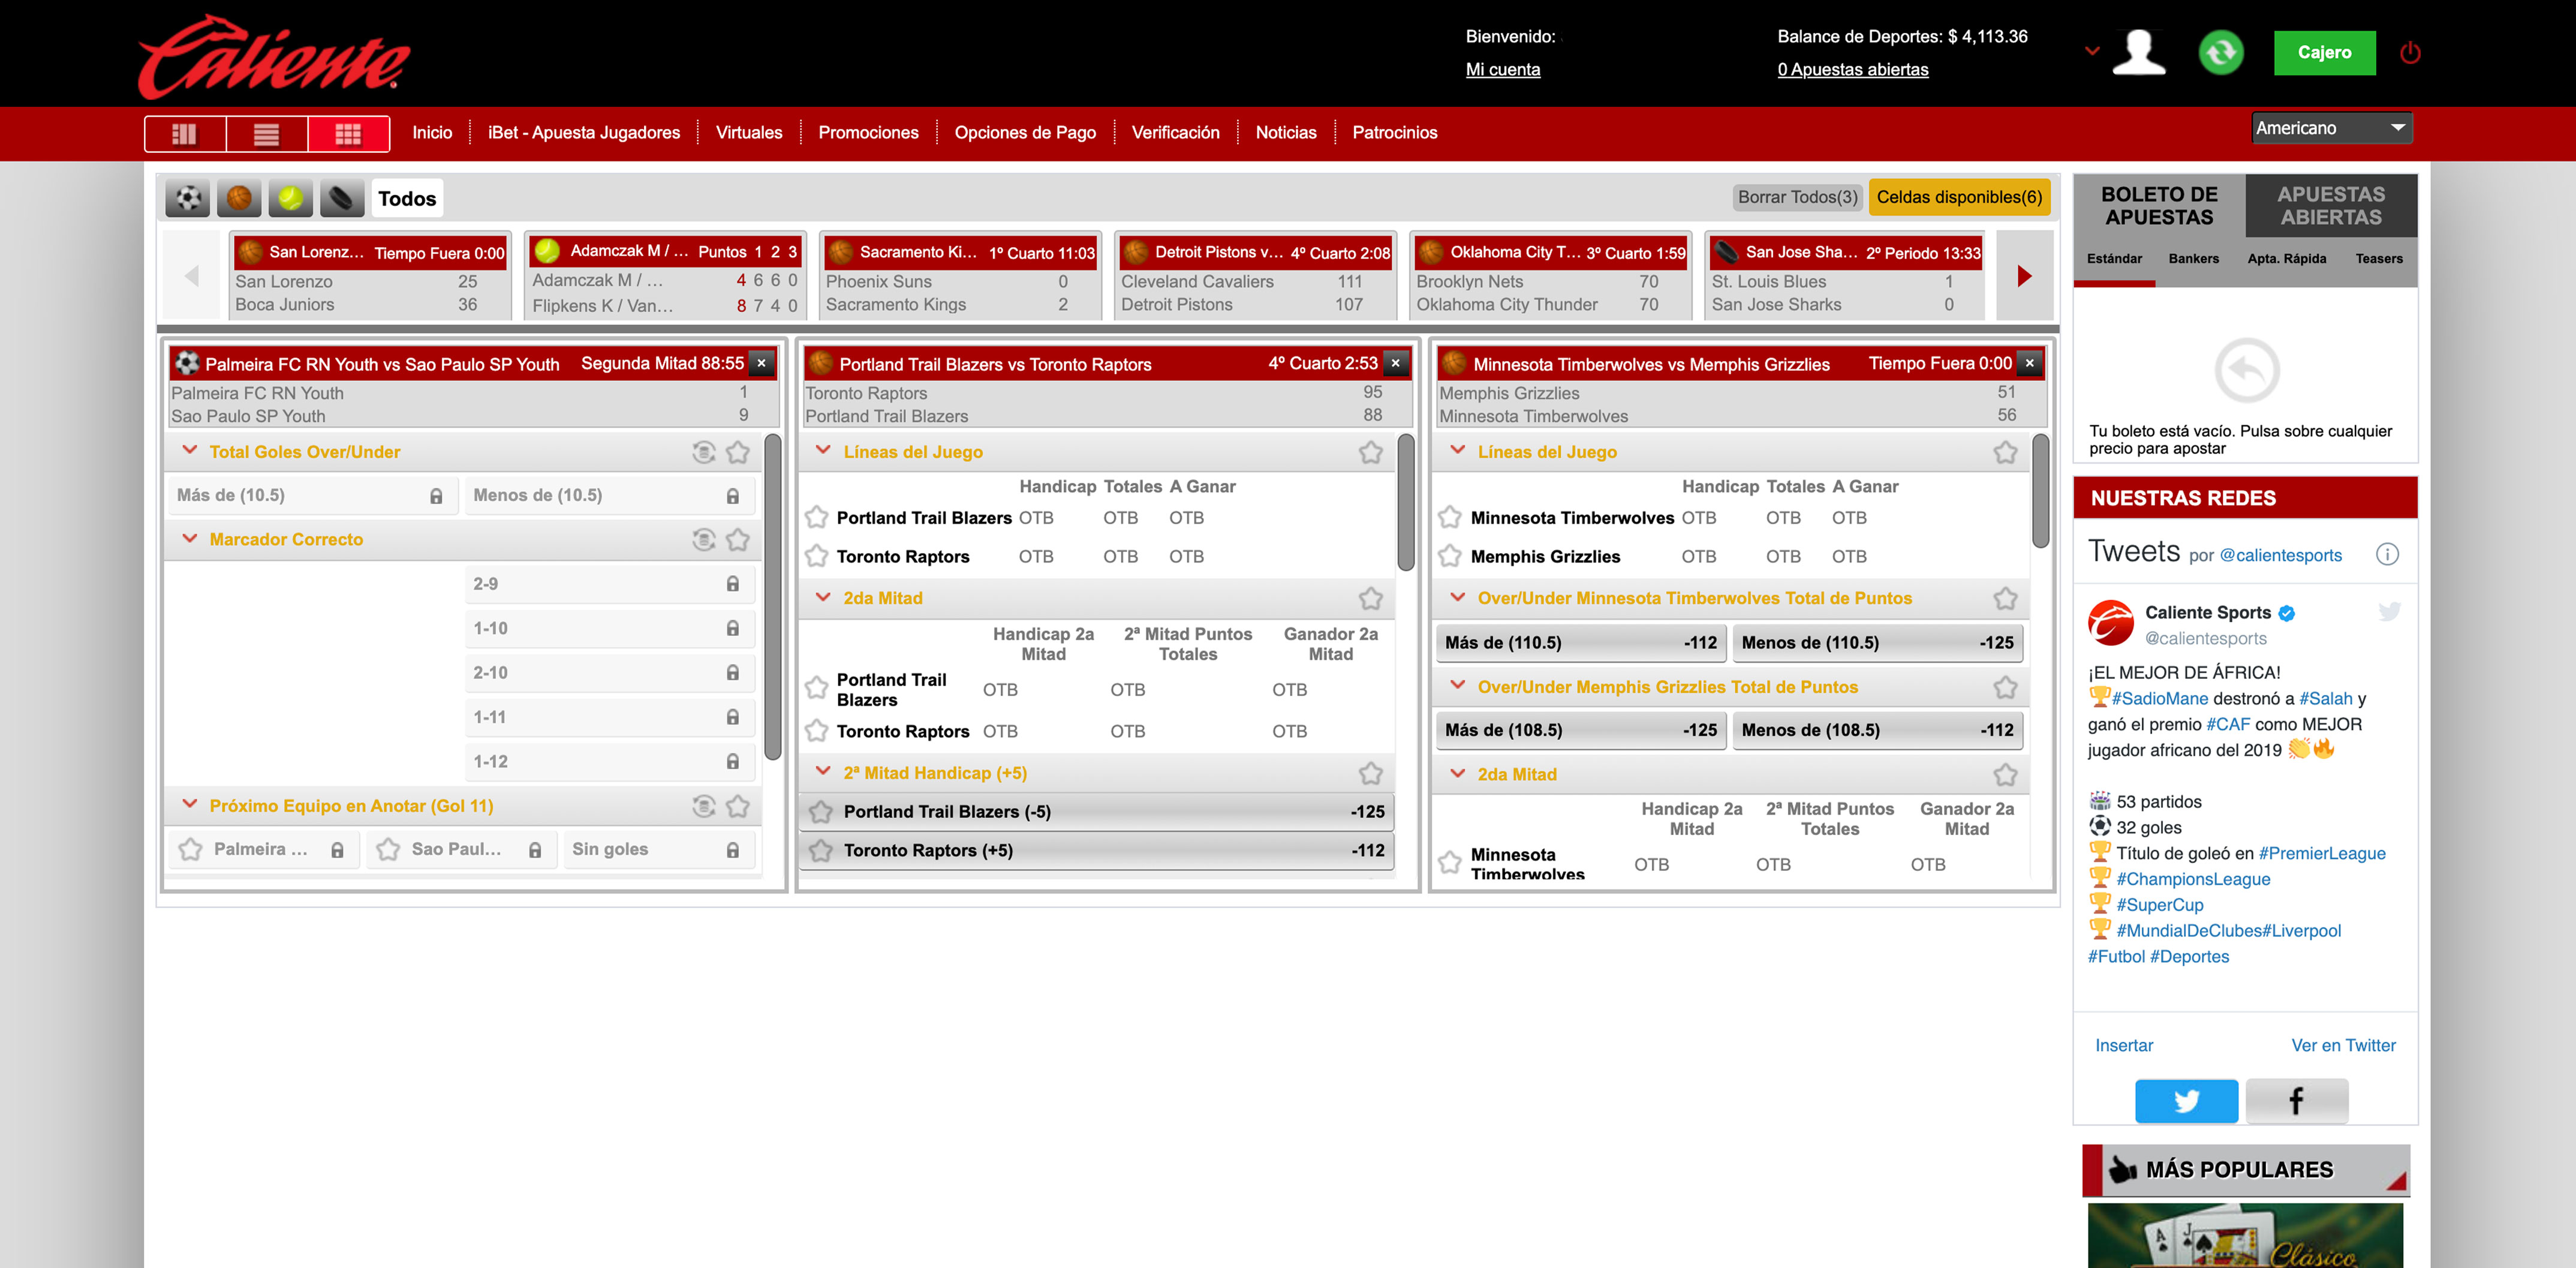Open the Mi cuenta link

[1502, 69]
